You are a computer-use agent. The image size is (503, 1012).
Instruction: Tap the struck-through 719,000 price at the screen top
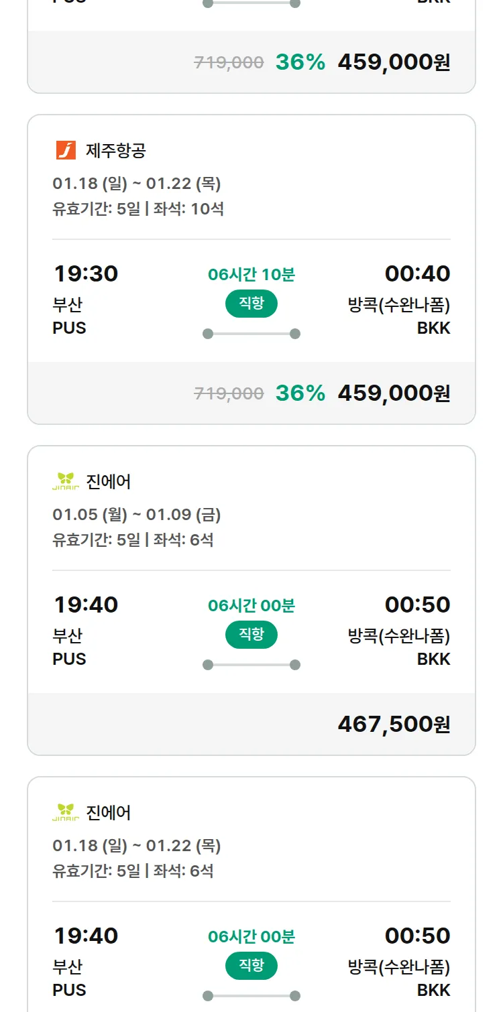pos(229,62)
